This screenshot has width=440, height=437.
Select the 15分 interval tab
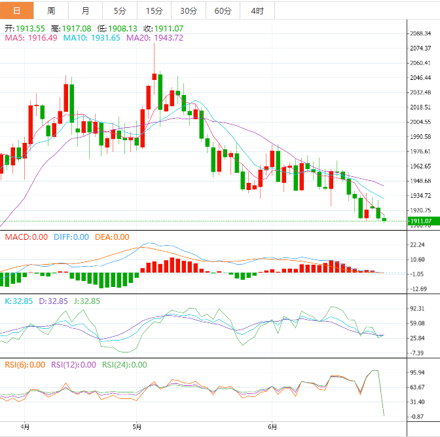click(x=155, y=10)
